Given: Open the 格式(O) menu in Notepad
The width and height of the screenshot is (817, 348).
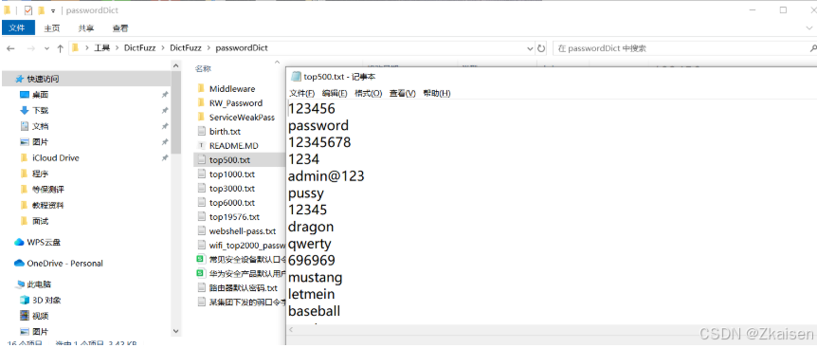Looking at the screenshot, I should [x=369, y=93].
